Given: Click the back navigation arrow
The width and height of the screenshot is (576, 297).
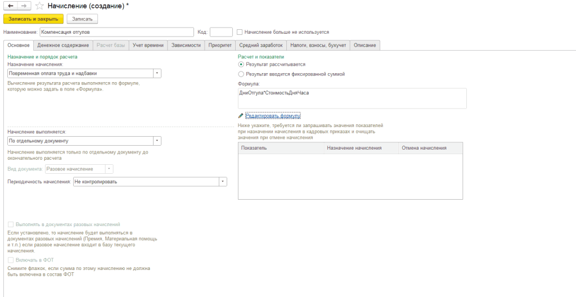Looking at the screenshot, I should tap(11, 6).
